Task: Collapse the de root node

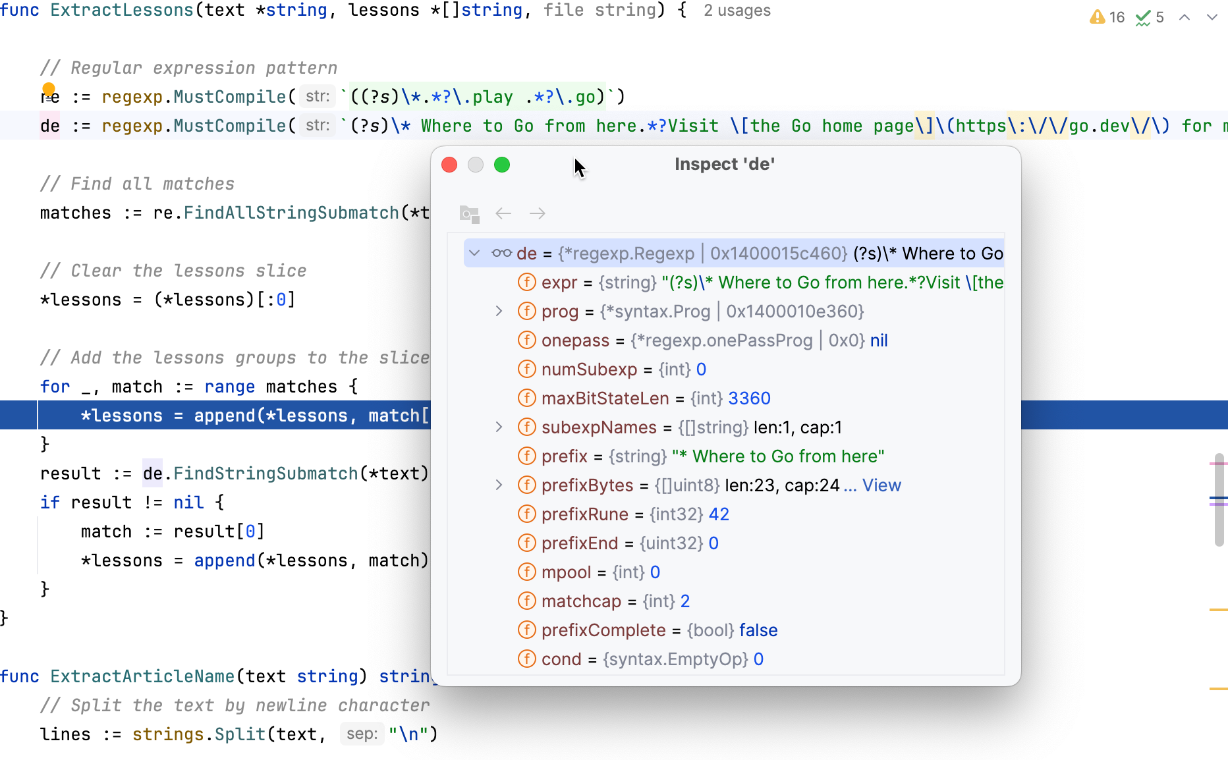Action: pyautogui.click(x=474, y=253)
